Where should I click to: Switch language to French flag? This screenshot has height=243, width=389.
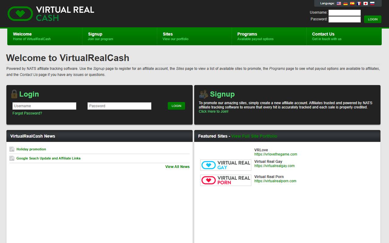(x=359, y=4)
